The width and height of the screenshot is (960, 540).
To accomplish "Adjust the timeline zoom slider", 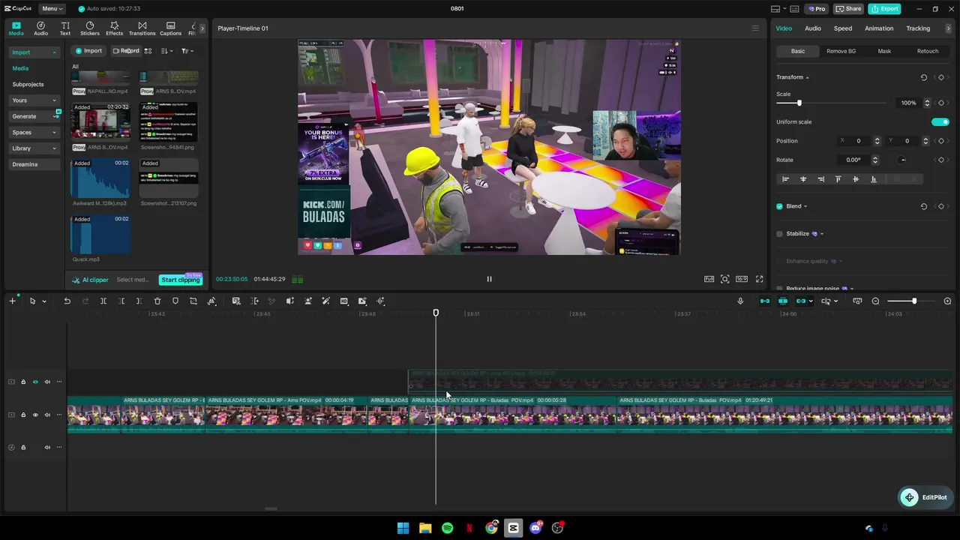I will point(913,301).
